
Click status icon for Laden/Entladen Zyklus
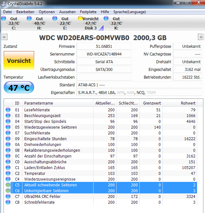[x=8, y=167]
